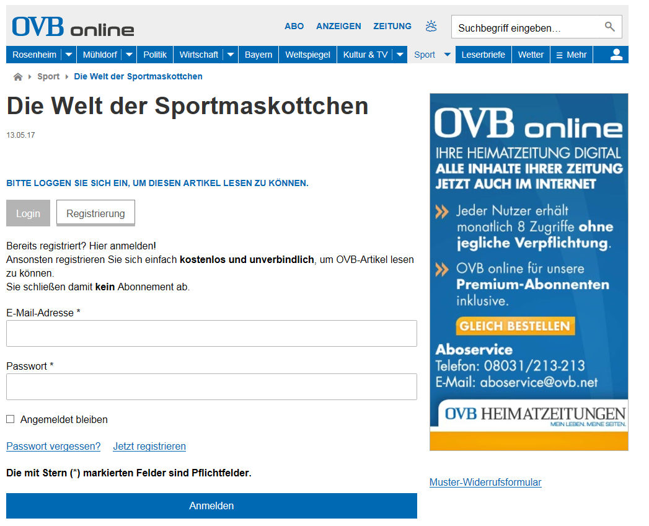Open the Mehr hamburger menu icon
The width and height of the screenshot is (649, 526).
point(560,55)
